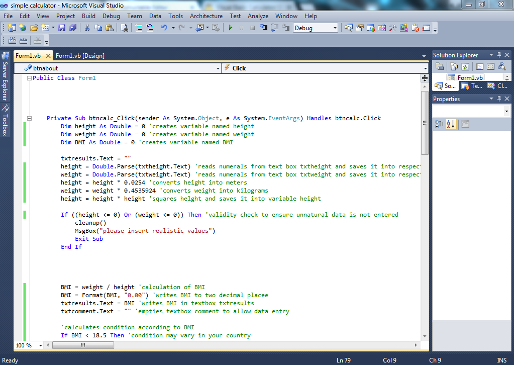Click the Save All toolbar icon

tap(72, 28)
